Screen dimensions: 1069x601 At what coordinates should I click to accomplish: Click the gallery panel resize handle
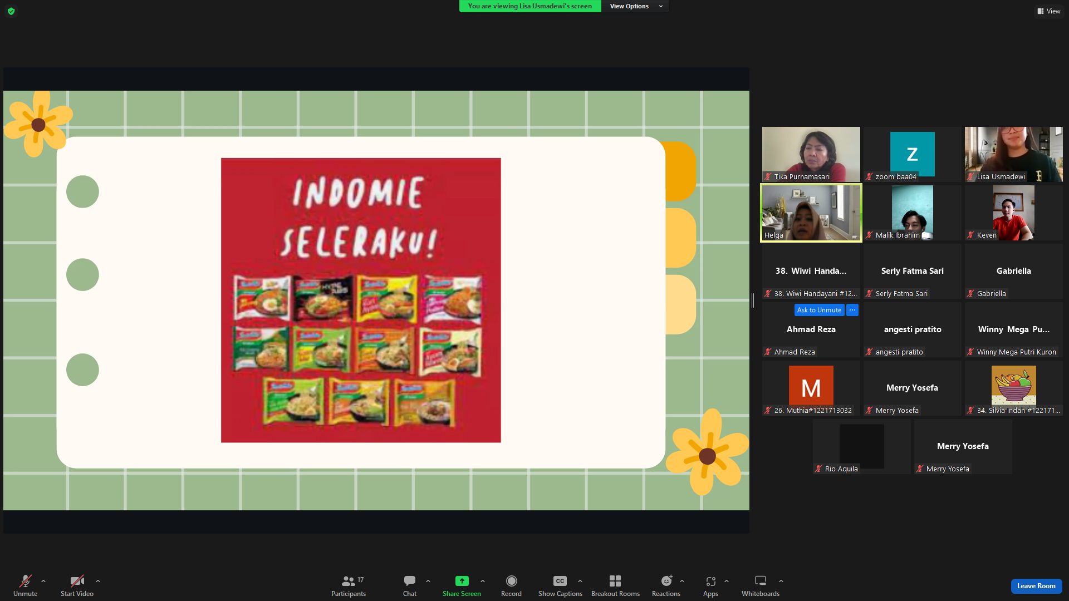pyautogui.click(x=753, y=300)
